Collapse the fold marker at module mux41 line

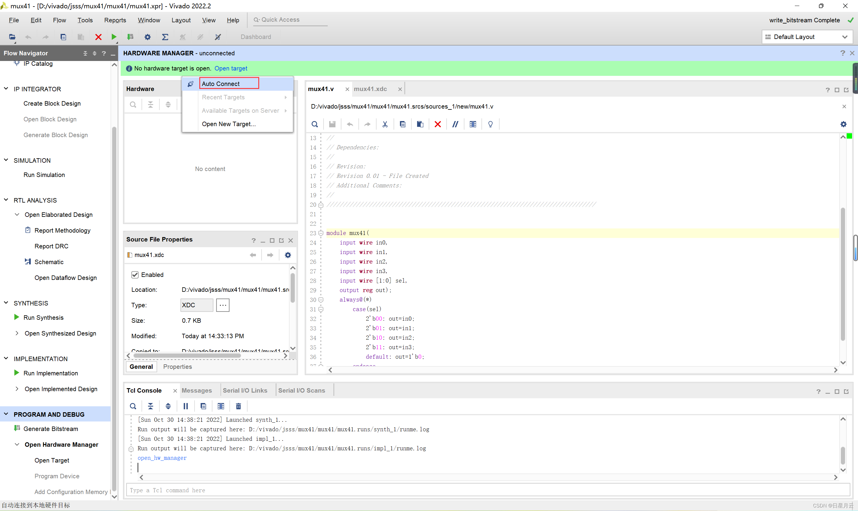(x=321, y=233)
